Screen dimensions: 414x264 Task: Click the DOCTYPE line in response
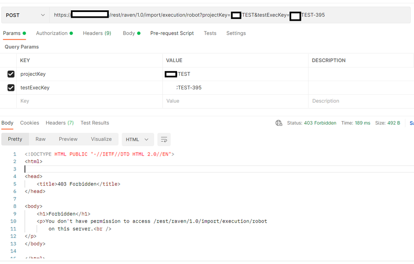100,154
